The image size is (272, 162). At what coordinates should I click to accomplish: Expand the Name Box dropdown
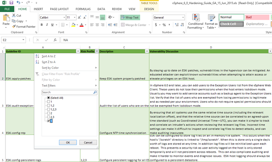click(23, 40)
